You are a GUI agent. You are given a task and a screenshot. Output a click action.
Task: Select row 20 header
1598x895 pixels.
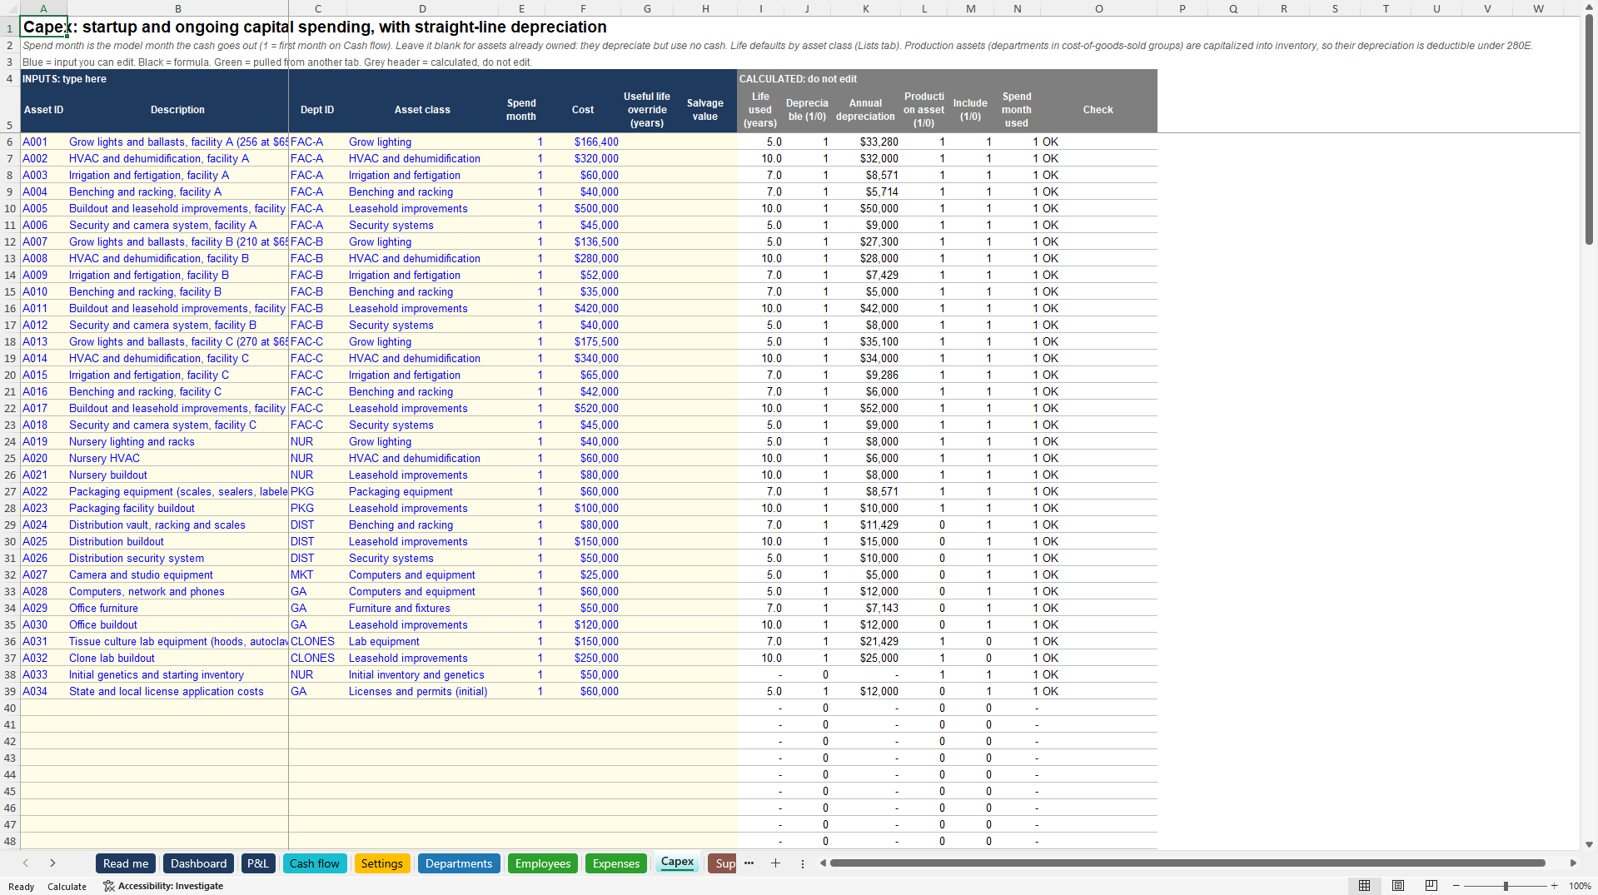[10, 375]
